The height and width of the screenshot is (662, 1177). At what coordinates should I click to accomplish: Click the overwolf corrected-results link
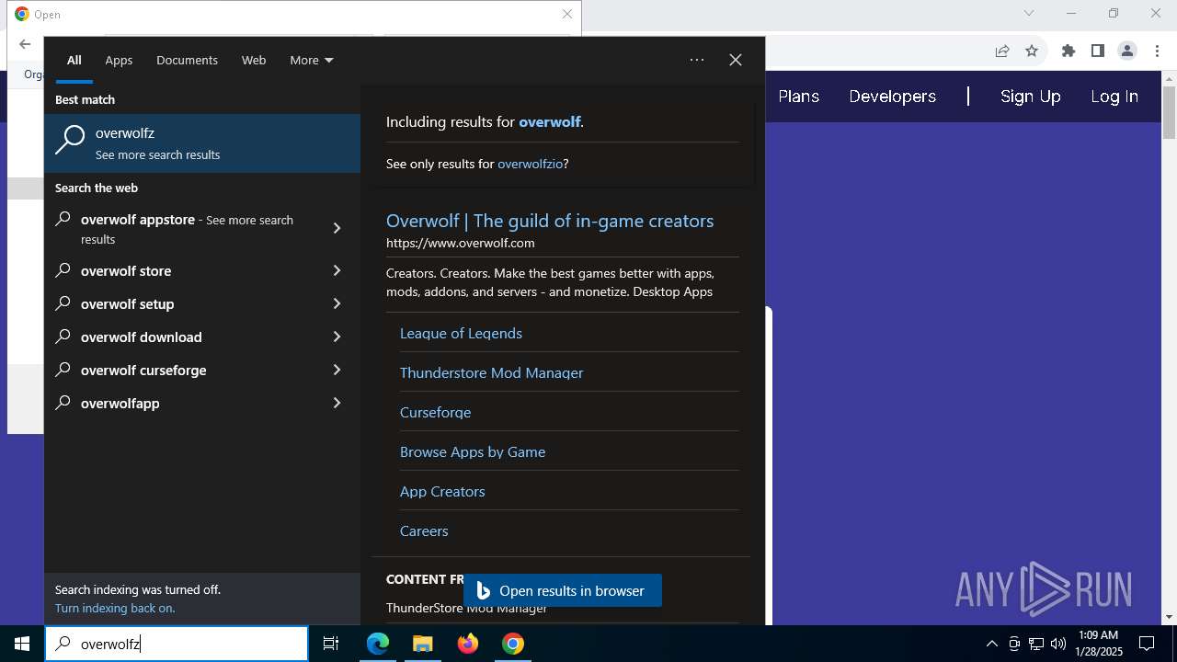click(550, 121)
